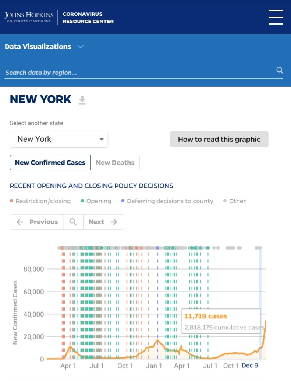The height and width of the screenshot is (381, 291).
Task: Switch to New Deaths tab
Action: 115,163
